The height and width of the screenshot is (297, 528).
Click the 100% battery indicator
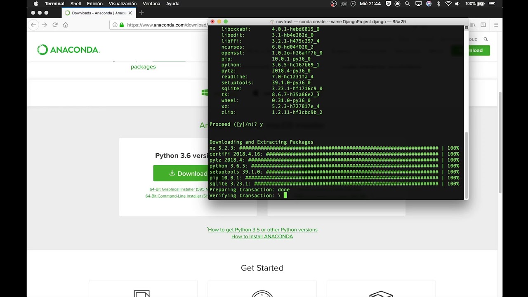pyautogui.click(x=475, y=4)
